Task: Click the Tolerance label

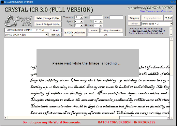Action: point(68,17)
